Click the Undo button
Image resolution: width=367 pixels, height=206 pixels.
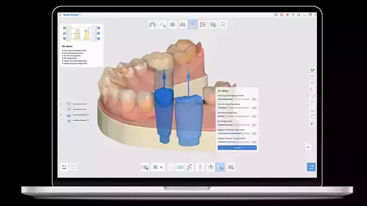(64, 167)
